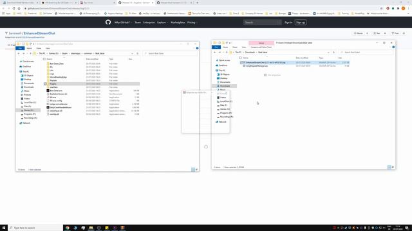The image size is (412, 231).
Task: Open 3D Objects in left Explorer sidebar
Action: coord(29,76)
